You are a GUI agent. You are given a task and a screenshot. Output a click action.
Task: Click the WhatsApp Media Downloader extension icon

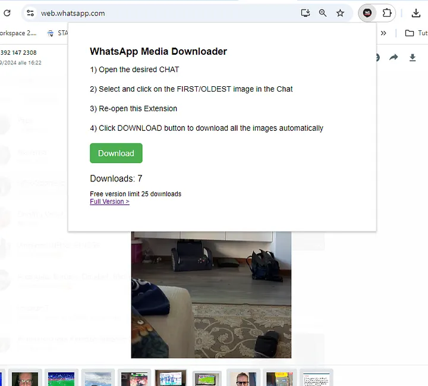[367, 13]
